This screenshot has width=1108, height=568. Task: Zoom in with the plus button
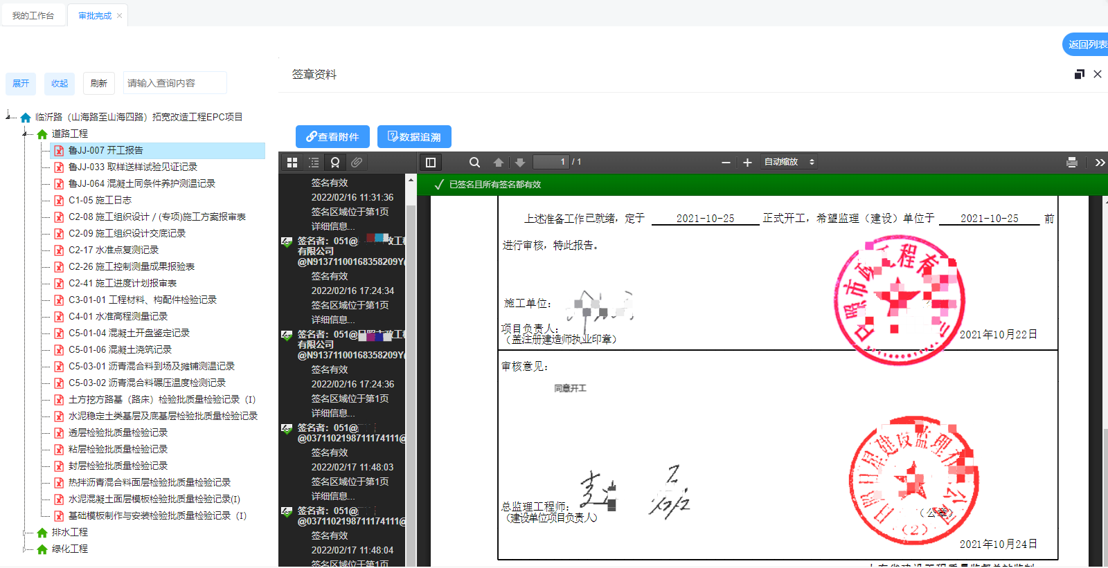[747, 163]
